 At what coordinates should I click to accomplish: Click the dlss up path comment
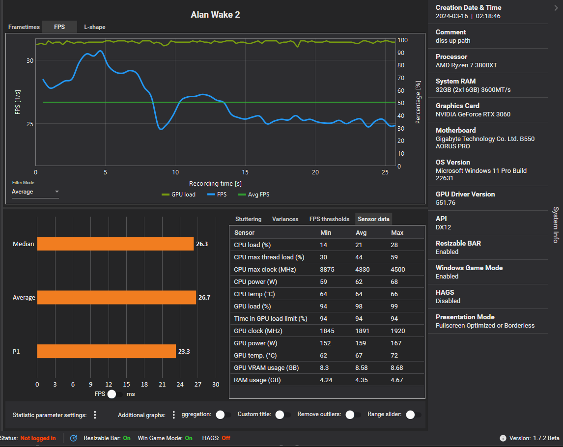click(x=453, y=41)
